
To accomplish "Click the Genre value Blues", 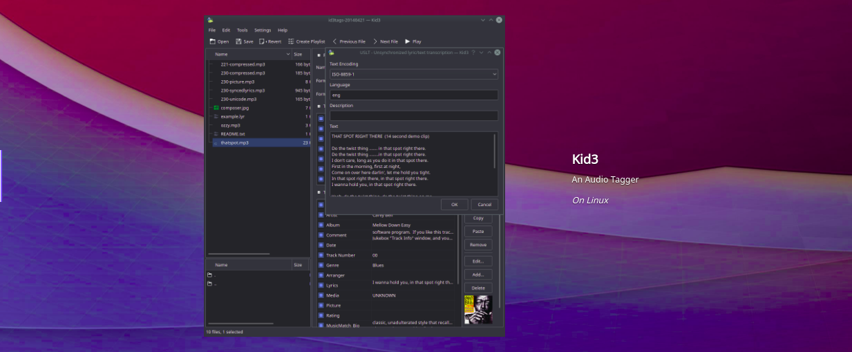I will [379, 265].
